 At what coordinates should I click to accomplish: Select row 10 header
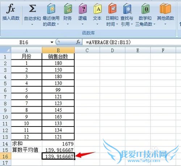[x=5, y=117]
